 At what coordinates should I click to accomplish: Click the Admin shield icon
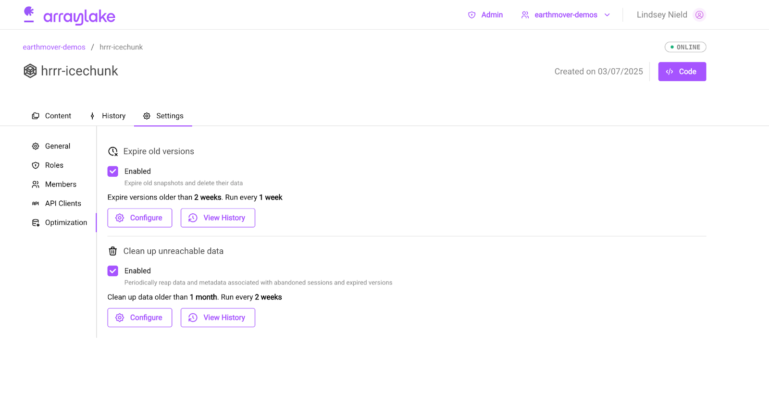tap(471, 15)
